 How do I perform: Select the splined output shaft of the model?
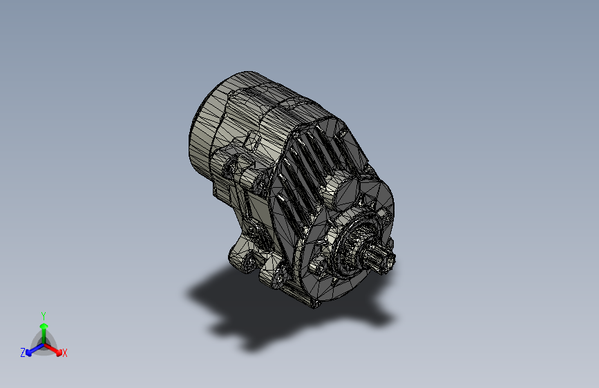point(379,258)
